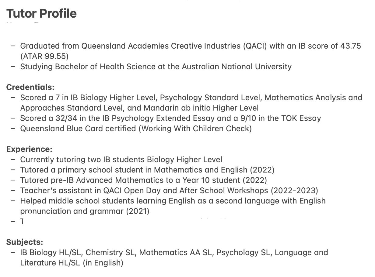Click the 'Currently tutoring two IB students' line
Image resolution: width=375 pixels, height=277 pixels.
[121, 159]
